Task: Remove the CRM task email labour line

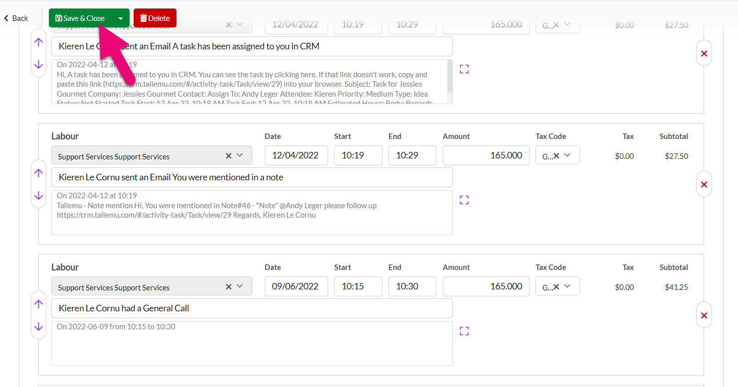Action: pyautogui.click(x=704, y=53)
